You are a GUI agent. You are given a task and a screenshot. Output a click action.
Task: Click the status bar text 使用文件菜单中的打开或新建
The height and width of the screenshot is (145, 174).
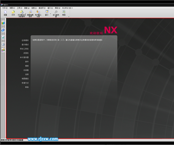pyautogui.click(x=12, y=140)
